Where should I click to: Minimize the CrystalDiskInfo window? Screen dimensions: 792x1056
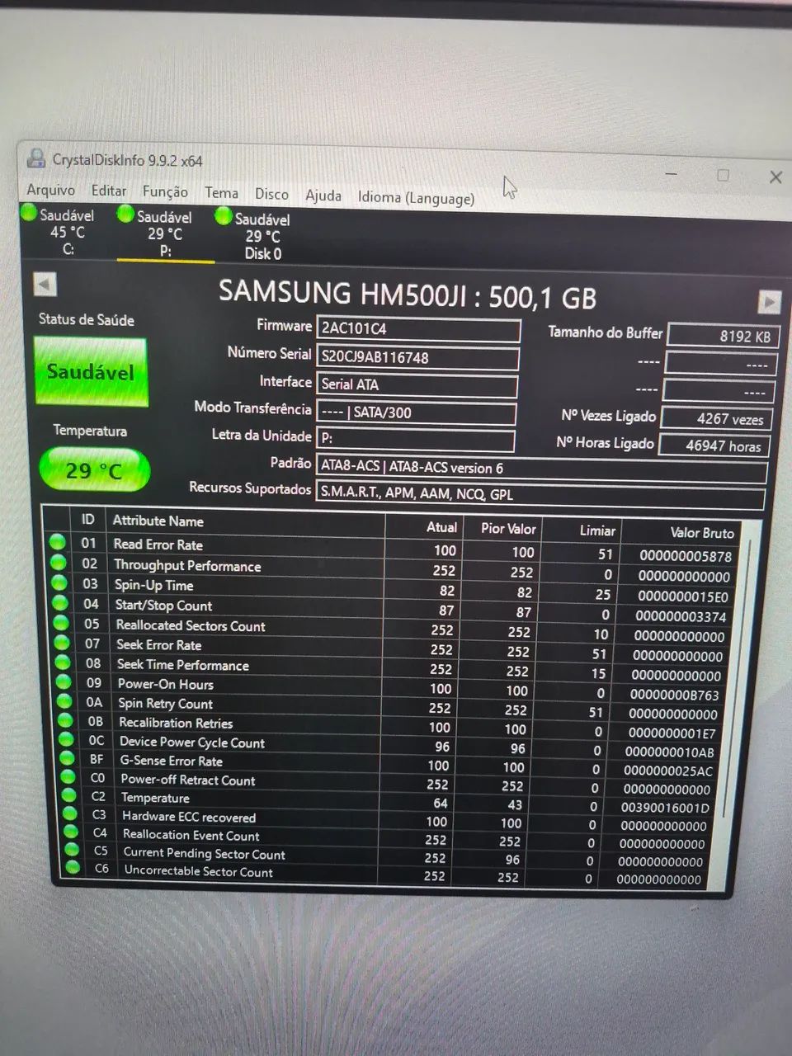(672, 174)
